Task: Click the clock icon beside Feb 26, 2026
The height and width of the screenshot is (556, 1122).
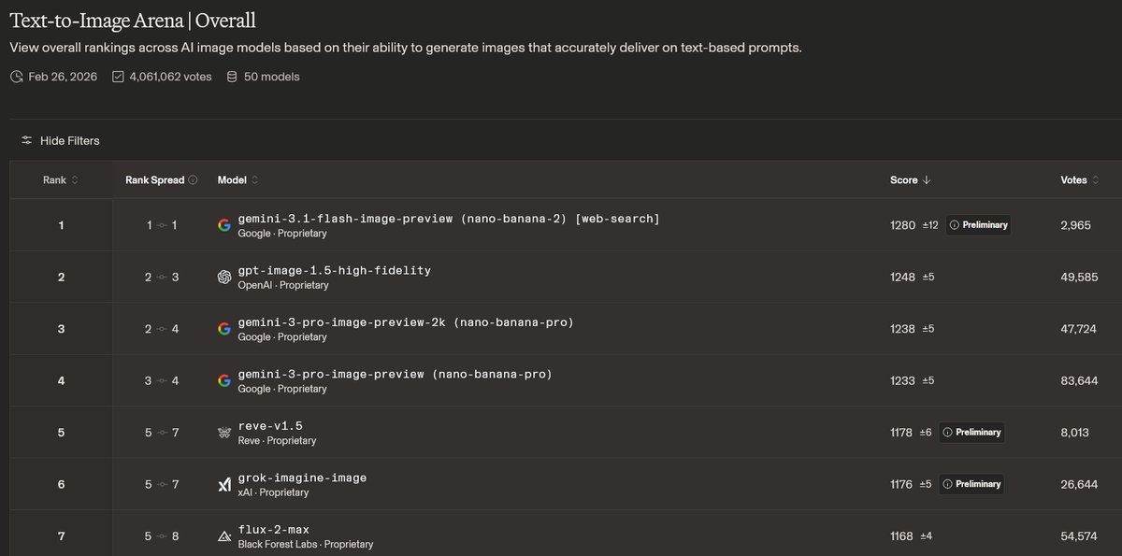Action: click(x=16, y=77)
